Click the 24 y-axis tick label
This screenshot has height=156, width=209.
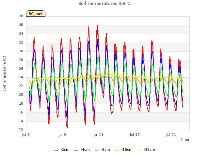[x=21, y=77]
